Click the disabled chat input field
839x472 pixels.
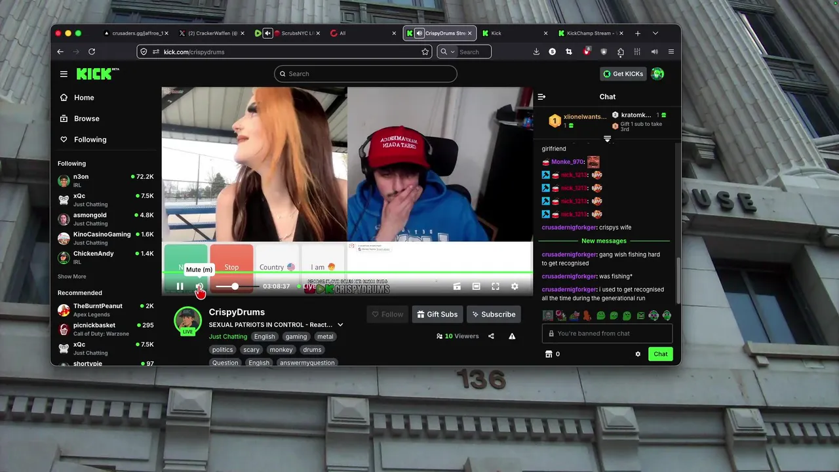(x=608, y=333)
